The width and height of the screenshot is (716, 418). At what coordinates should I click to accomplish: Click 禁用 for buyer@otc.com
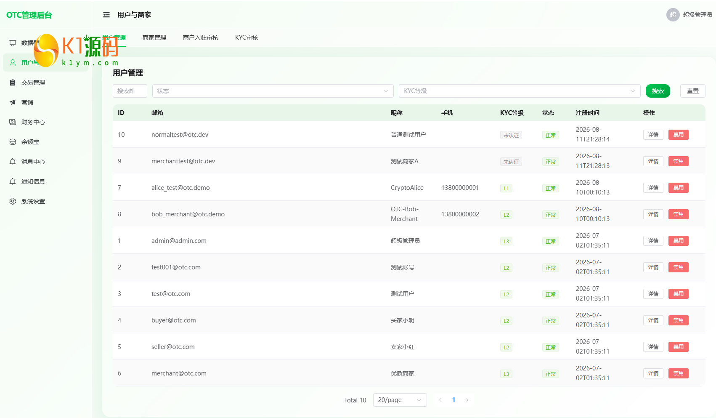(x=679, y=320)
